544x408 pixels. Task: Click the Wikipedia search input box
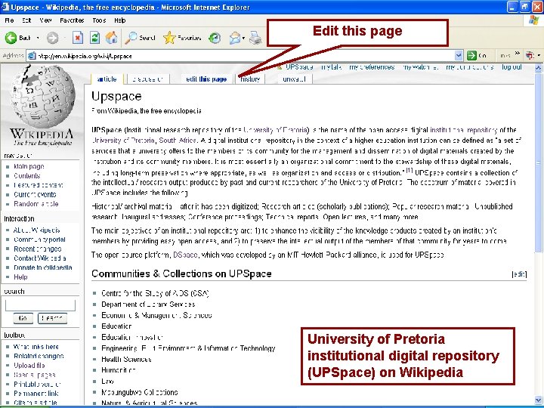tap(40, 305)
